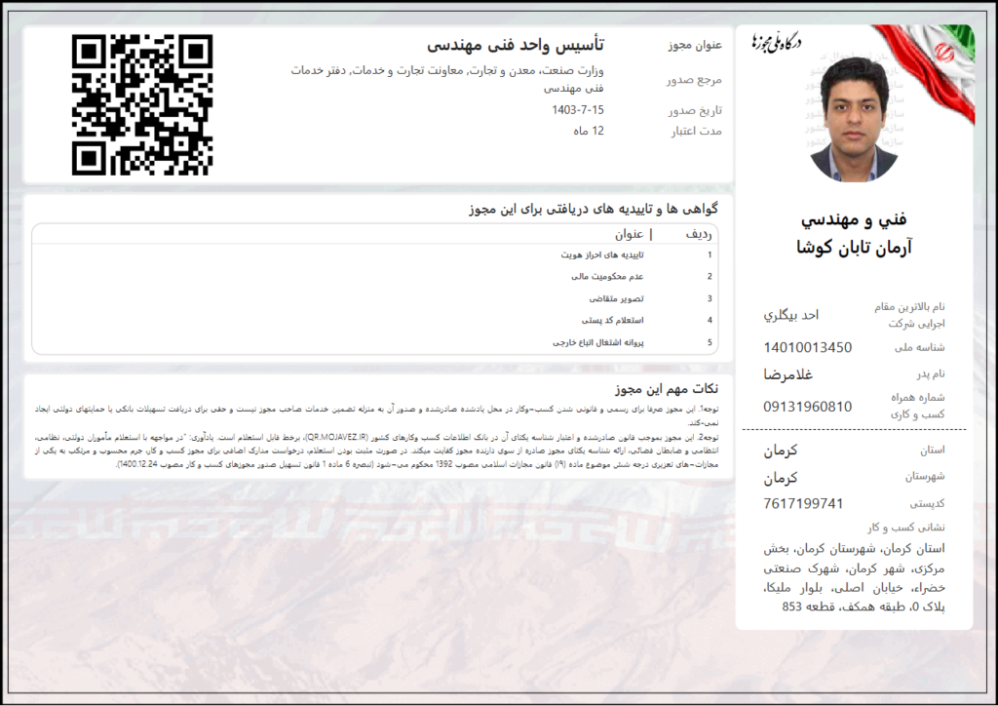Screen dimensions: 998x706
Task: Click the QR code image
Action: click(x=142, y=105)
